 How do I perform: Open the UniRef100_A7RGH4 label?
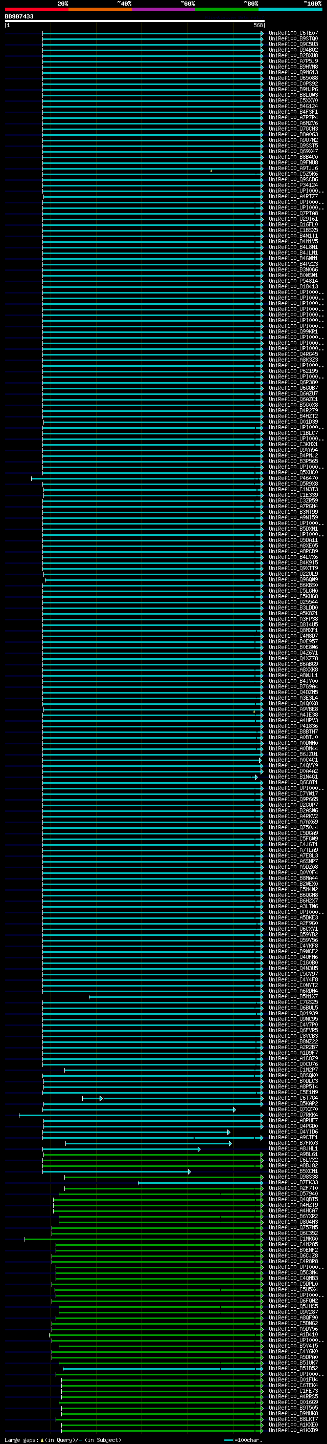pyautogui.click(x=293, y=506)
